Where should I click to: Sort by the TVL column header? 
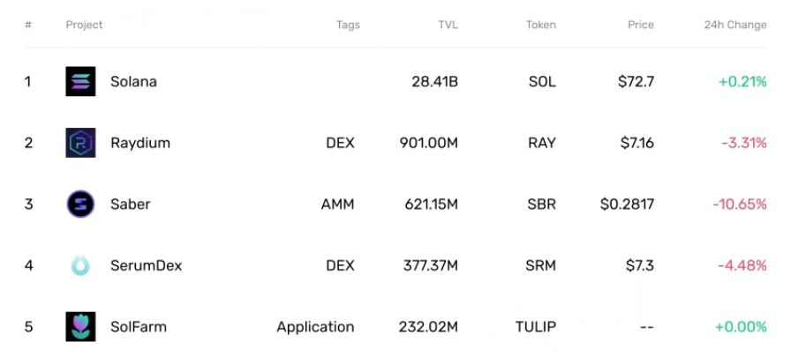point(448,25)
